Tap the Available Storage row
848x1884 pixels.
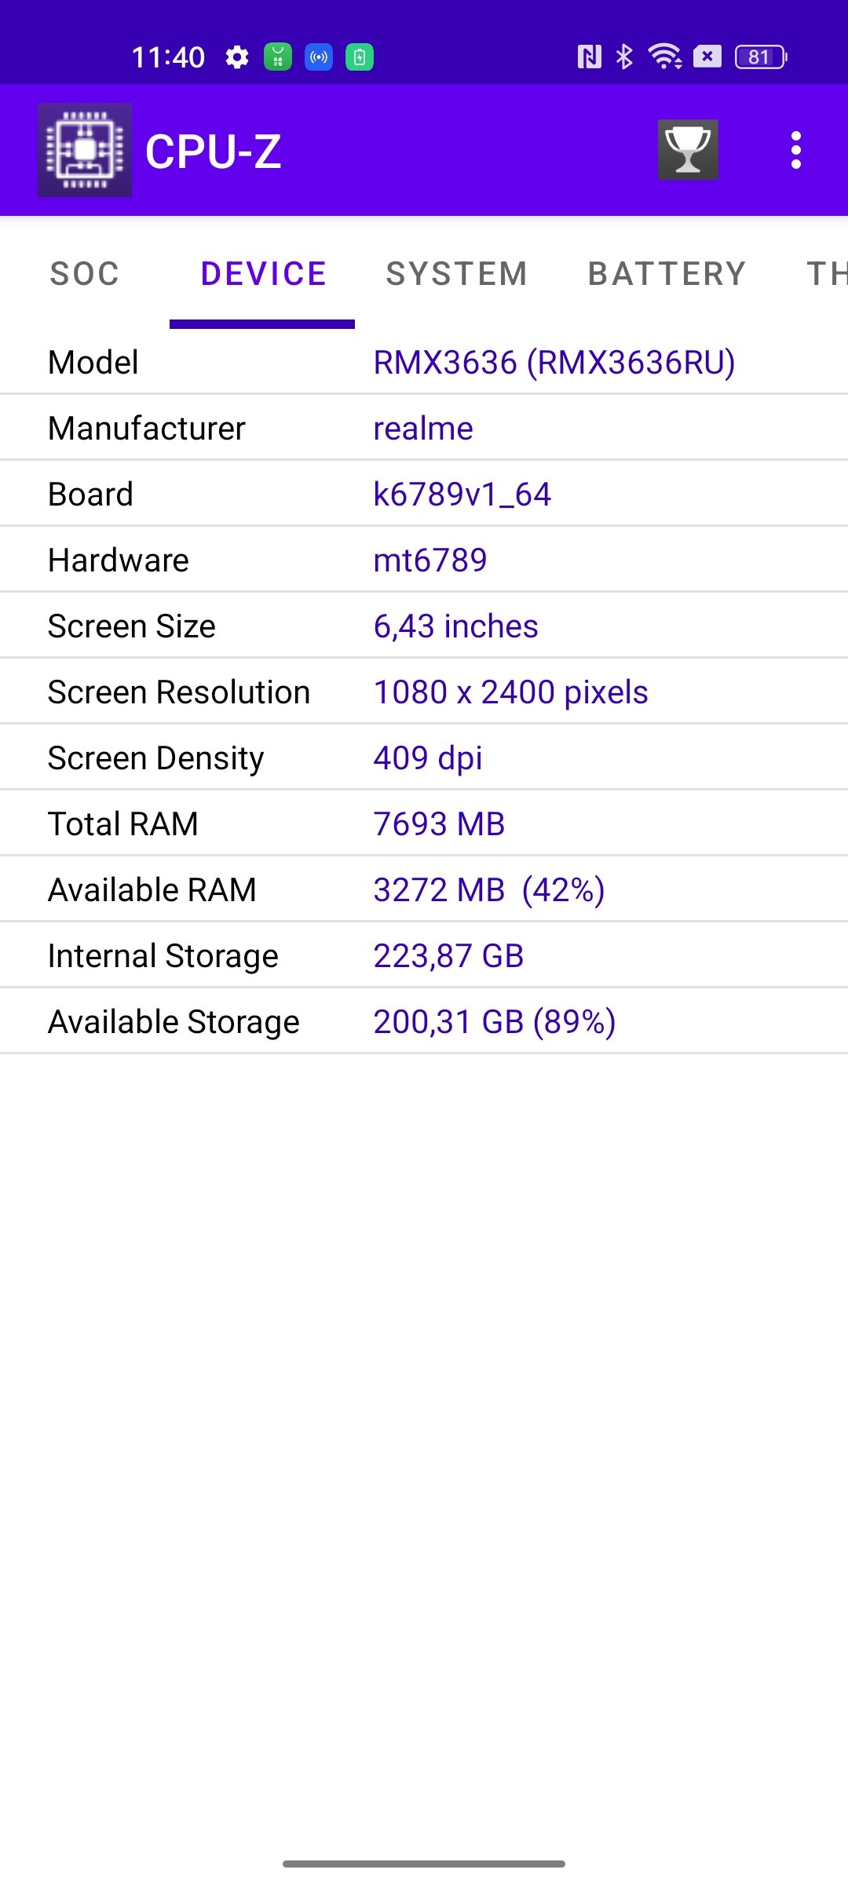click(424, 1021)
